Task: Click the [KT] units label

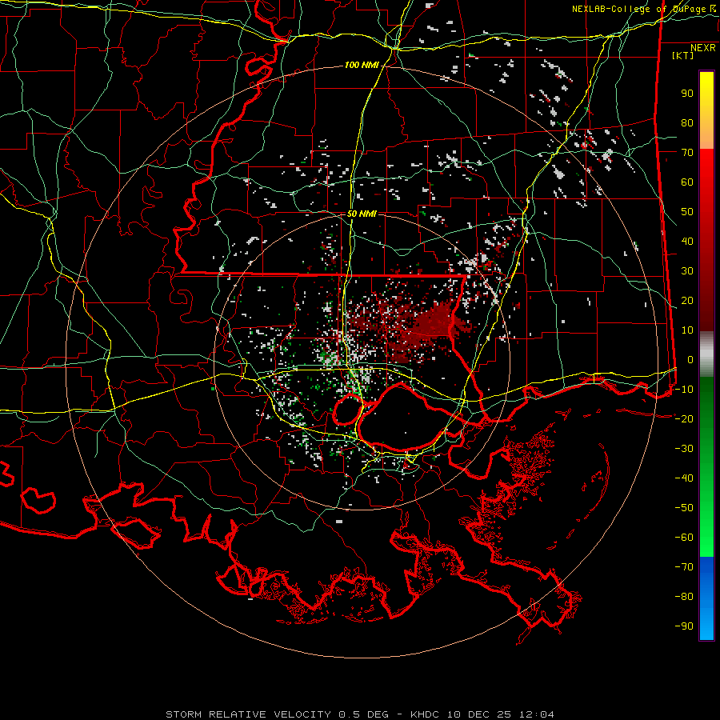Action: coord(682,55)
